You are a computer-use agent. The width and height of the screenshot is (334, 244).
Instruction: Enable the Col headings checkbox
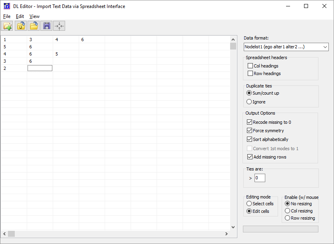(x=250, y=66)
